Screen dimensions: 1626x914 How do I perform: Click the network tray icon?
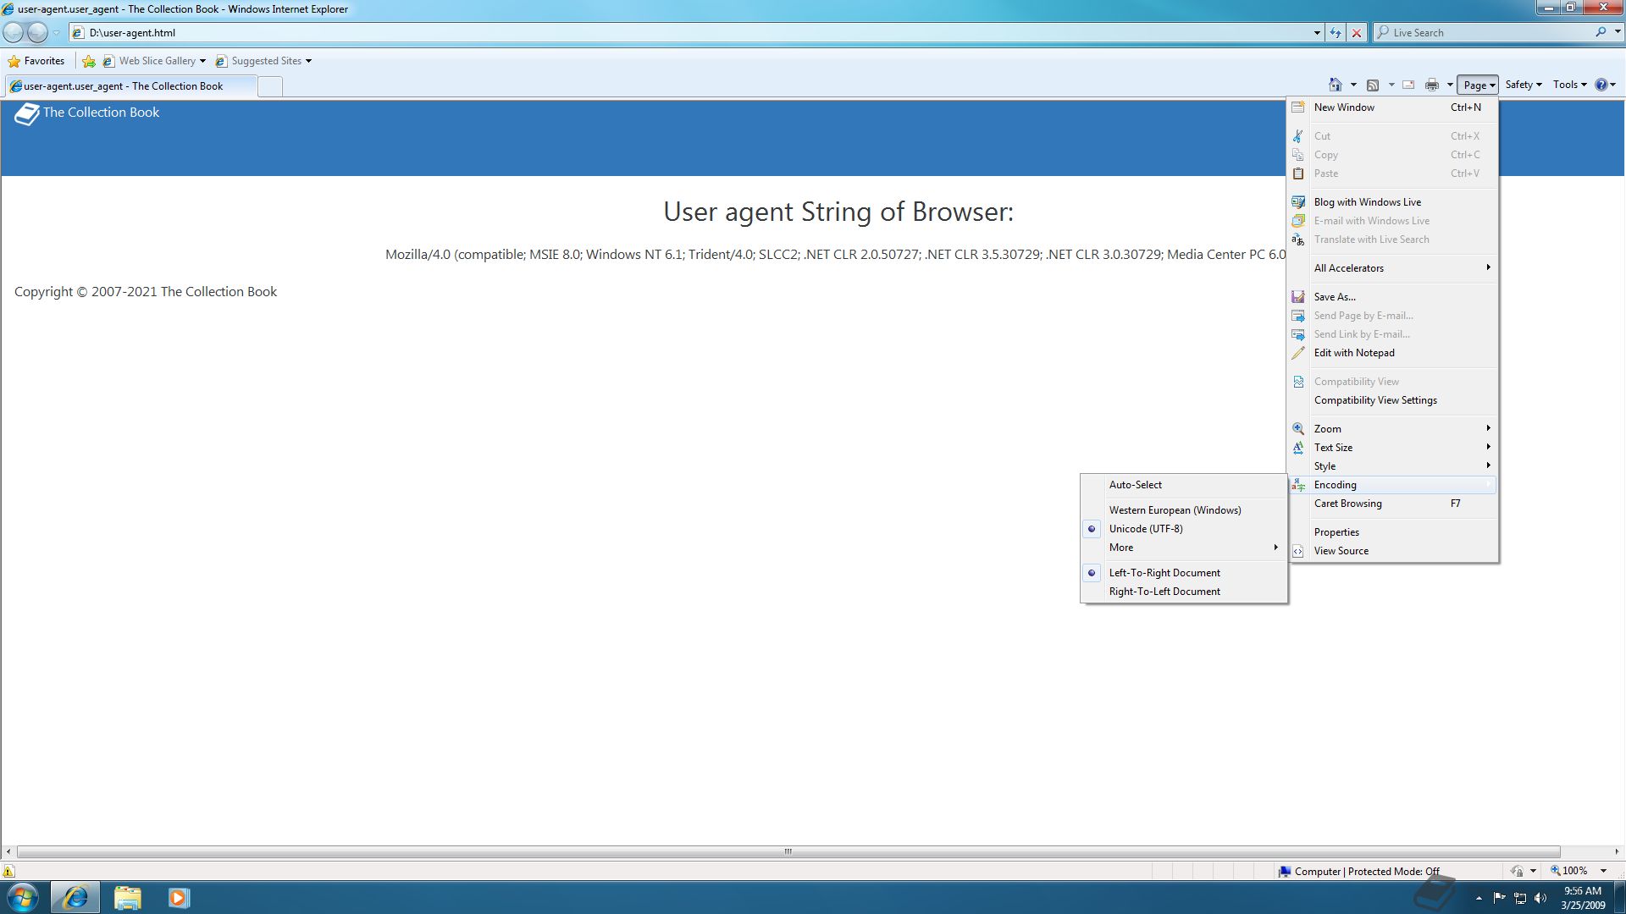click(x=1520, y=898)
